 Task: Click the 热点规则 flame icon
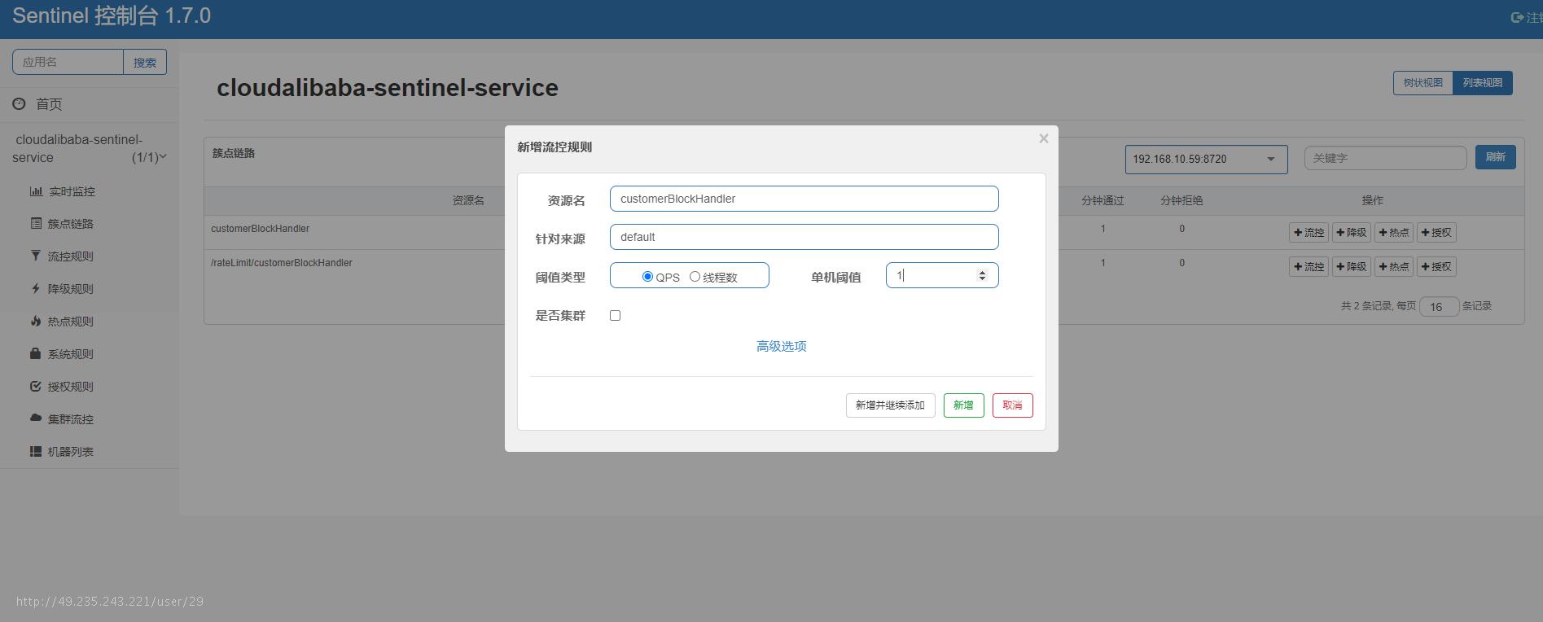[x=36, y=321]
